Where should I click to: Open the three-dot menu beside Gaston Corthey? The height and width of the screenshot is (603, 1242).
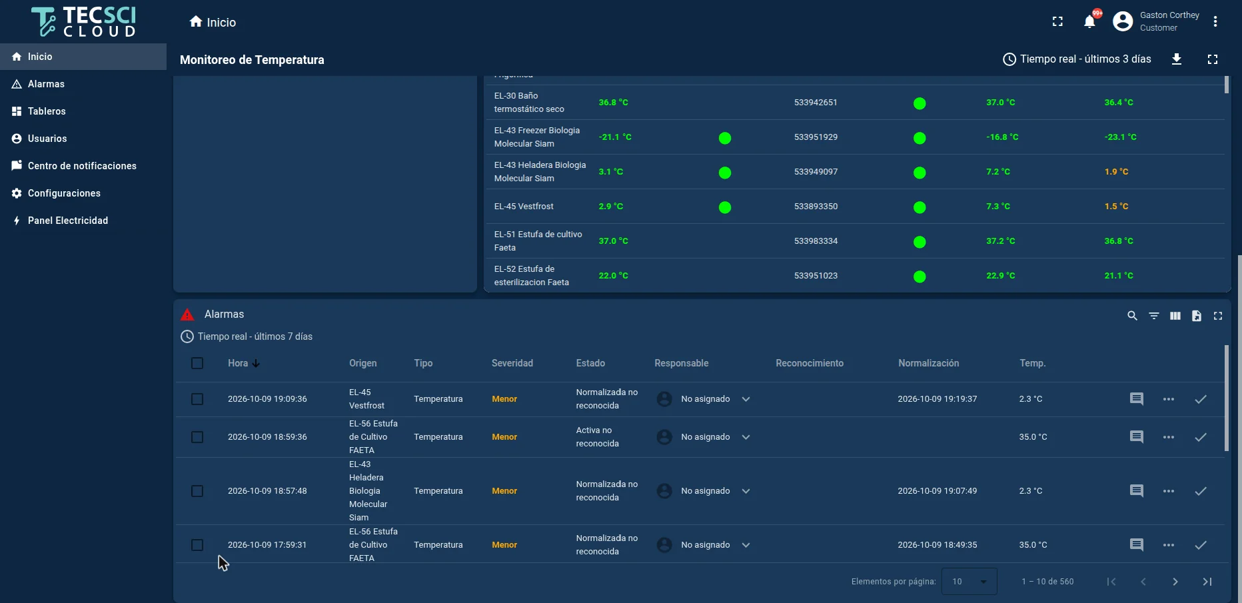coord(1215,21)
